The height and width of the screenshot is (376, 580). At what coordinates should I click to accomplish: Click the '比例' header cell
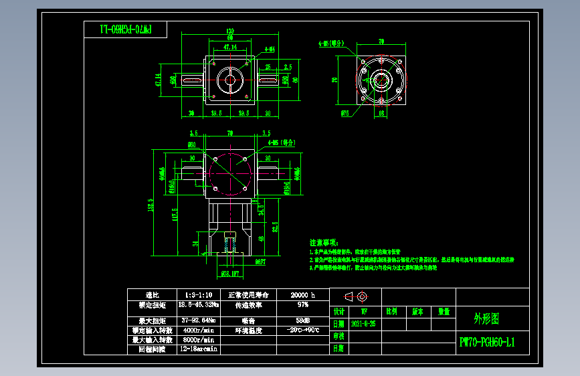click(392, 312)
